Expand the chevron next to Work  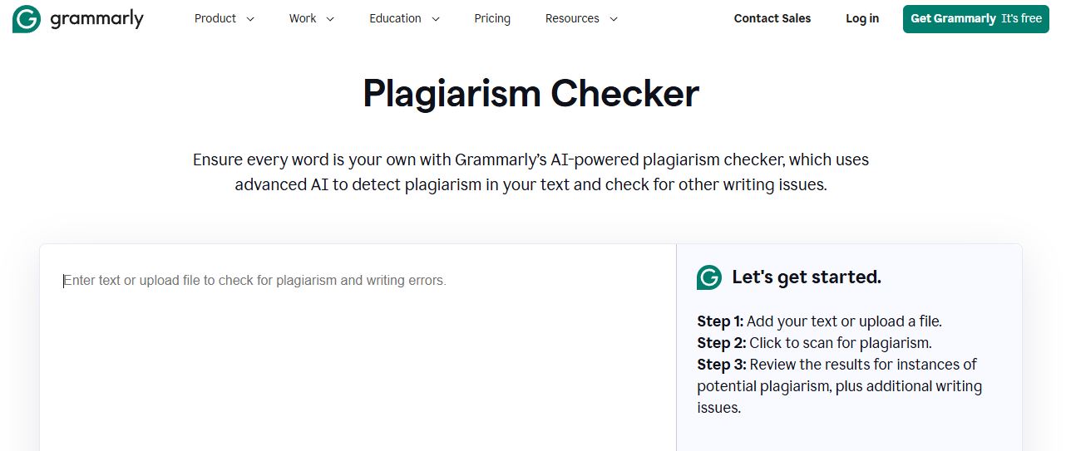pyautogui.click(x=330, y=19)
